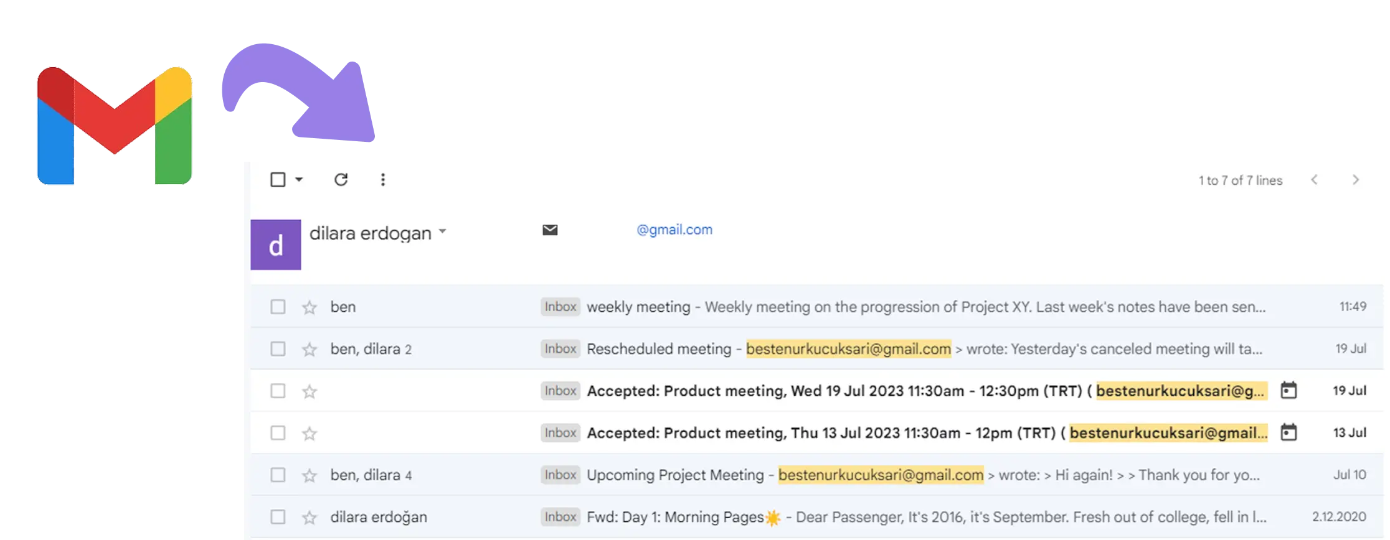Open the 'Rescheduled meeting' email subject
This screenshot has height=540, width=1390.
(659, 349)
